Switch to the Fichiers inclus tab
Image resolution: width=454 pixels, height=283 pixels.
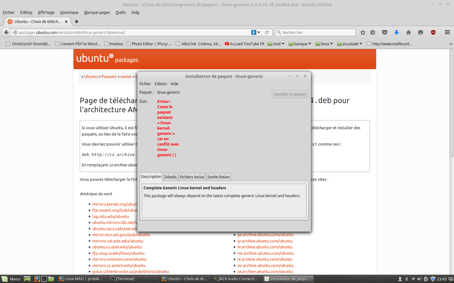(192, 177)
